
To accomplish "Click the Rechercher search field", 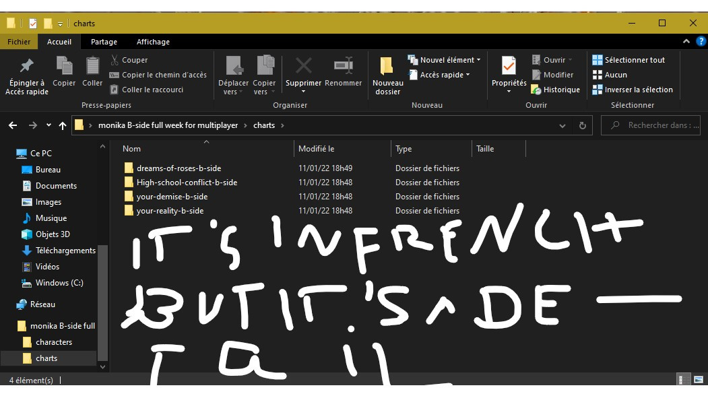I will tap(657, 125).
